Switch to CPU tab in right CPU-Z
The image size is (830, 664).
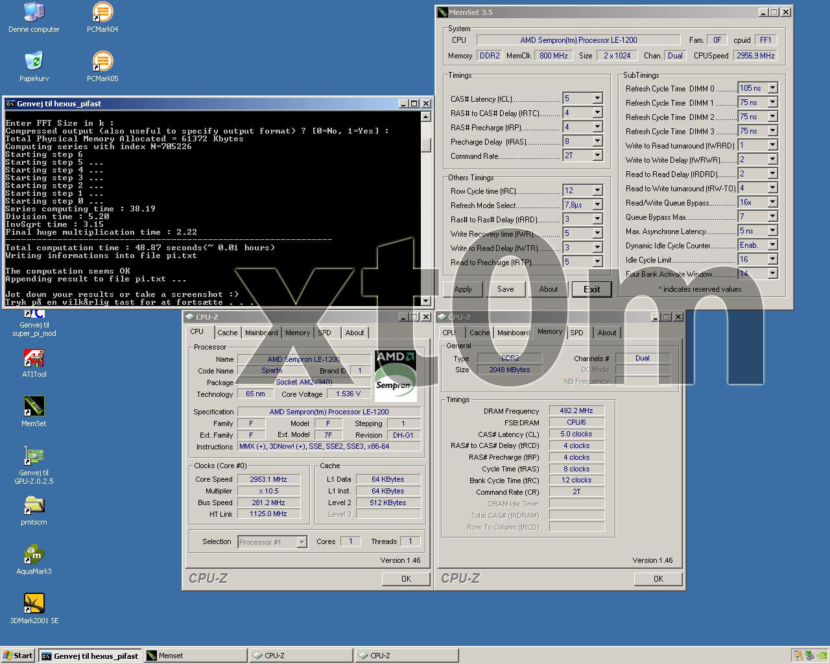pyautogui.click(x=449, y=333)
